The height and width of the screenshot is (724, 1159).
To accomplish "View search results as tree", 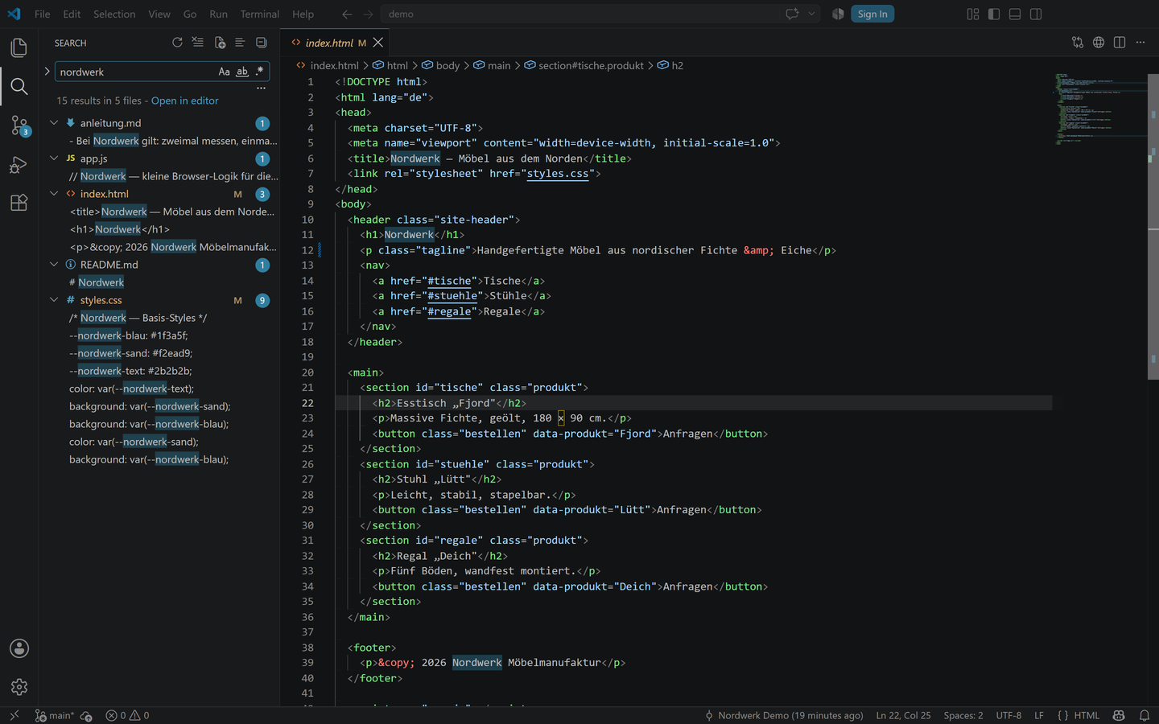I will [x=240, y=43].
